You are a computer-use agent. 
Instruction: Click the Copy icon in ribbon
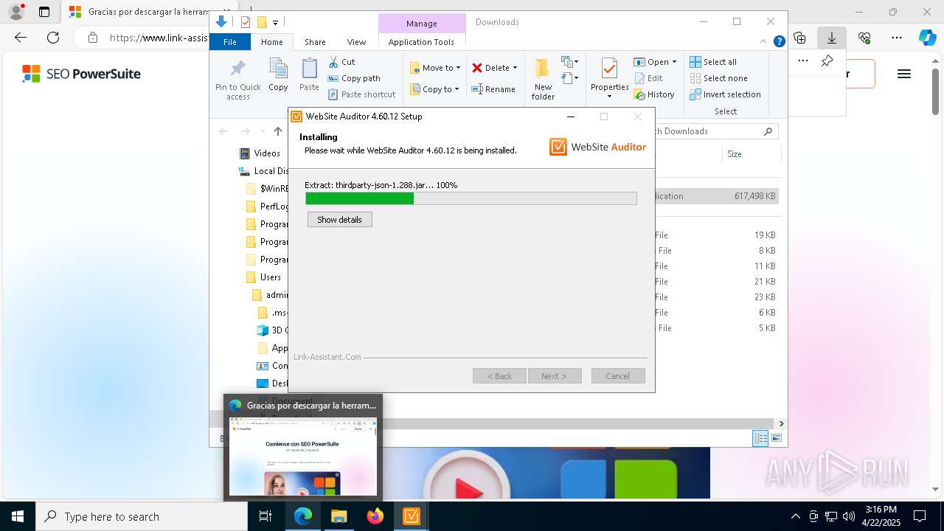coord(278,74)
